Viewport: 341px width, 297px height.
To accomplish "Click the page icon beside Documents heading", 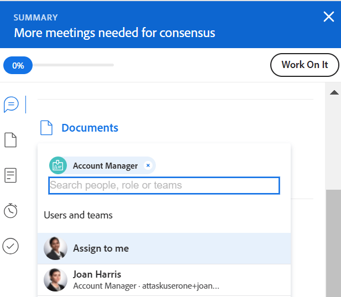I will pos(46,128).
